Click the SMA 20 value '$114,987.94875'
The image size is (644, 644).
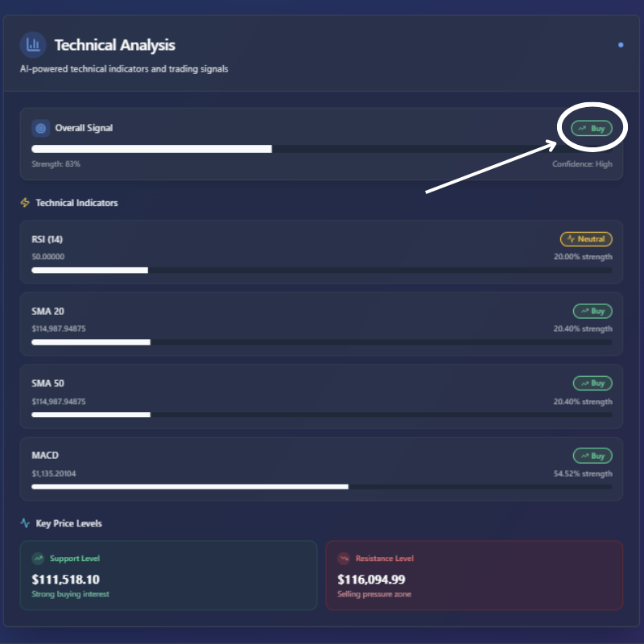59,328
